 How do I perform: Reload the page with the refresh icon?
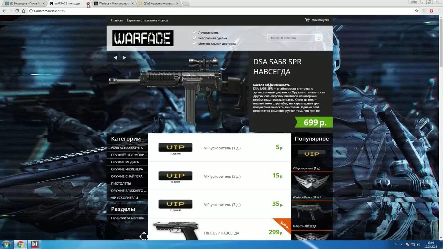point(17,11)
